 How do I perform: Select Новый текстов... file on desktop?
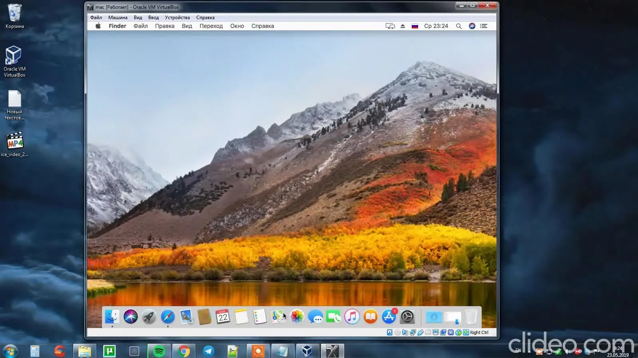click(x=14, y=105)
